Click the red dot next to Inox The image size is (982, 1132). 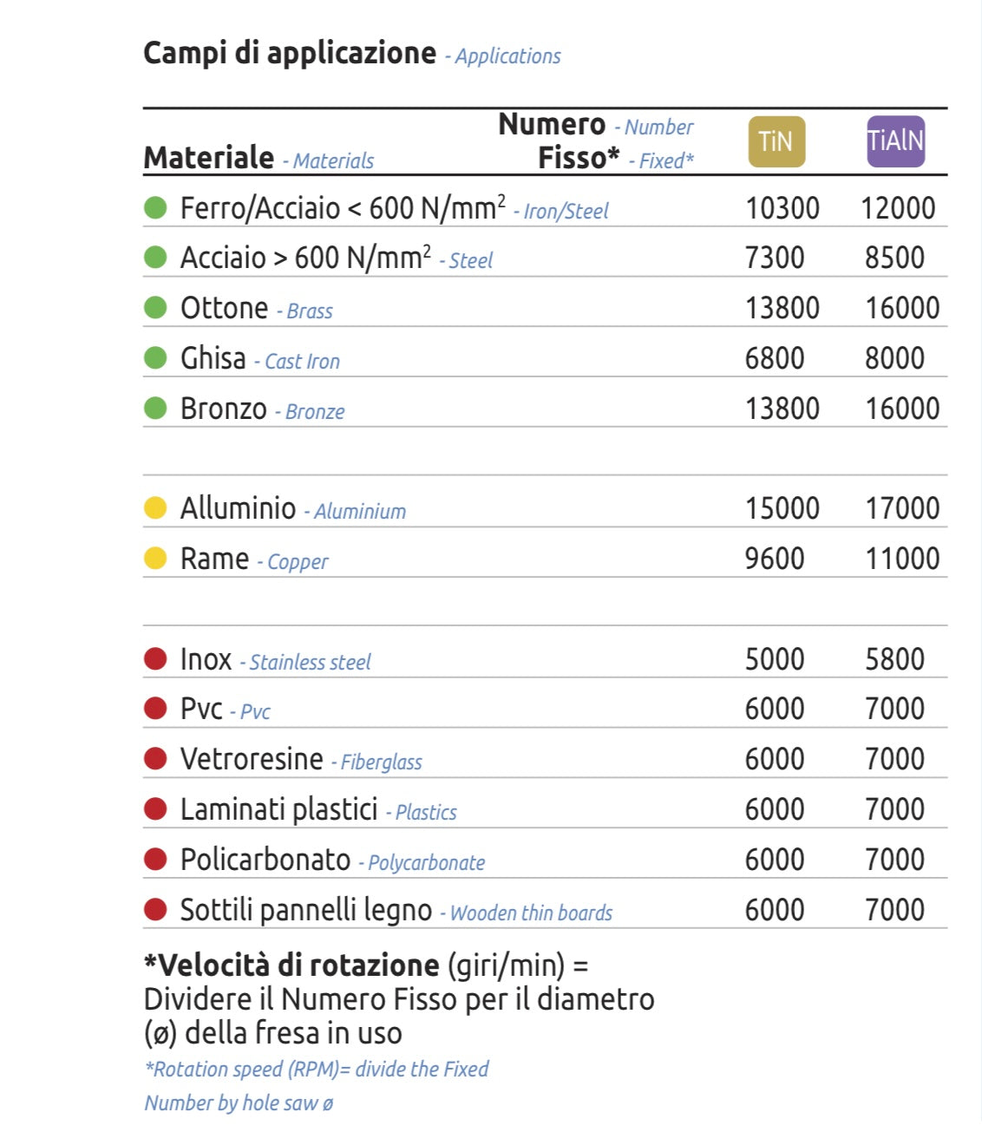coord(155,659)
